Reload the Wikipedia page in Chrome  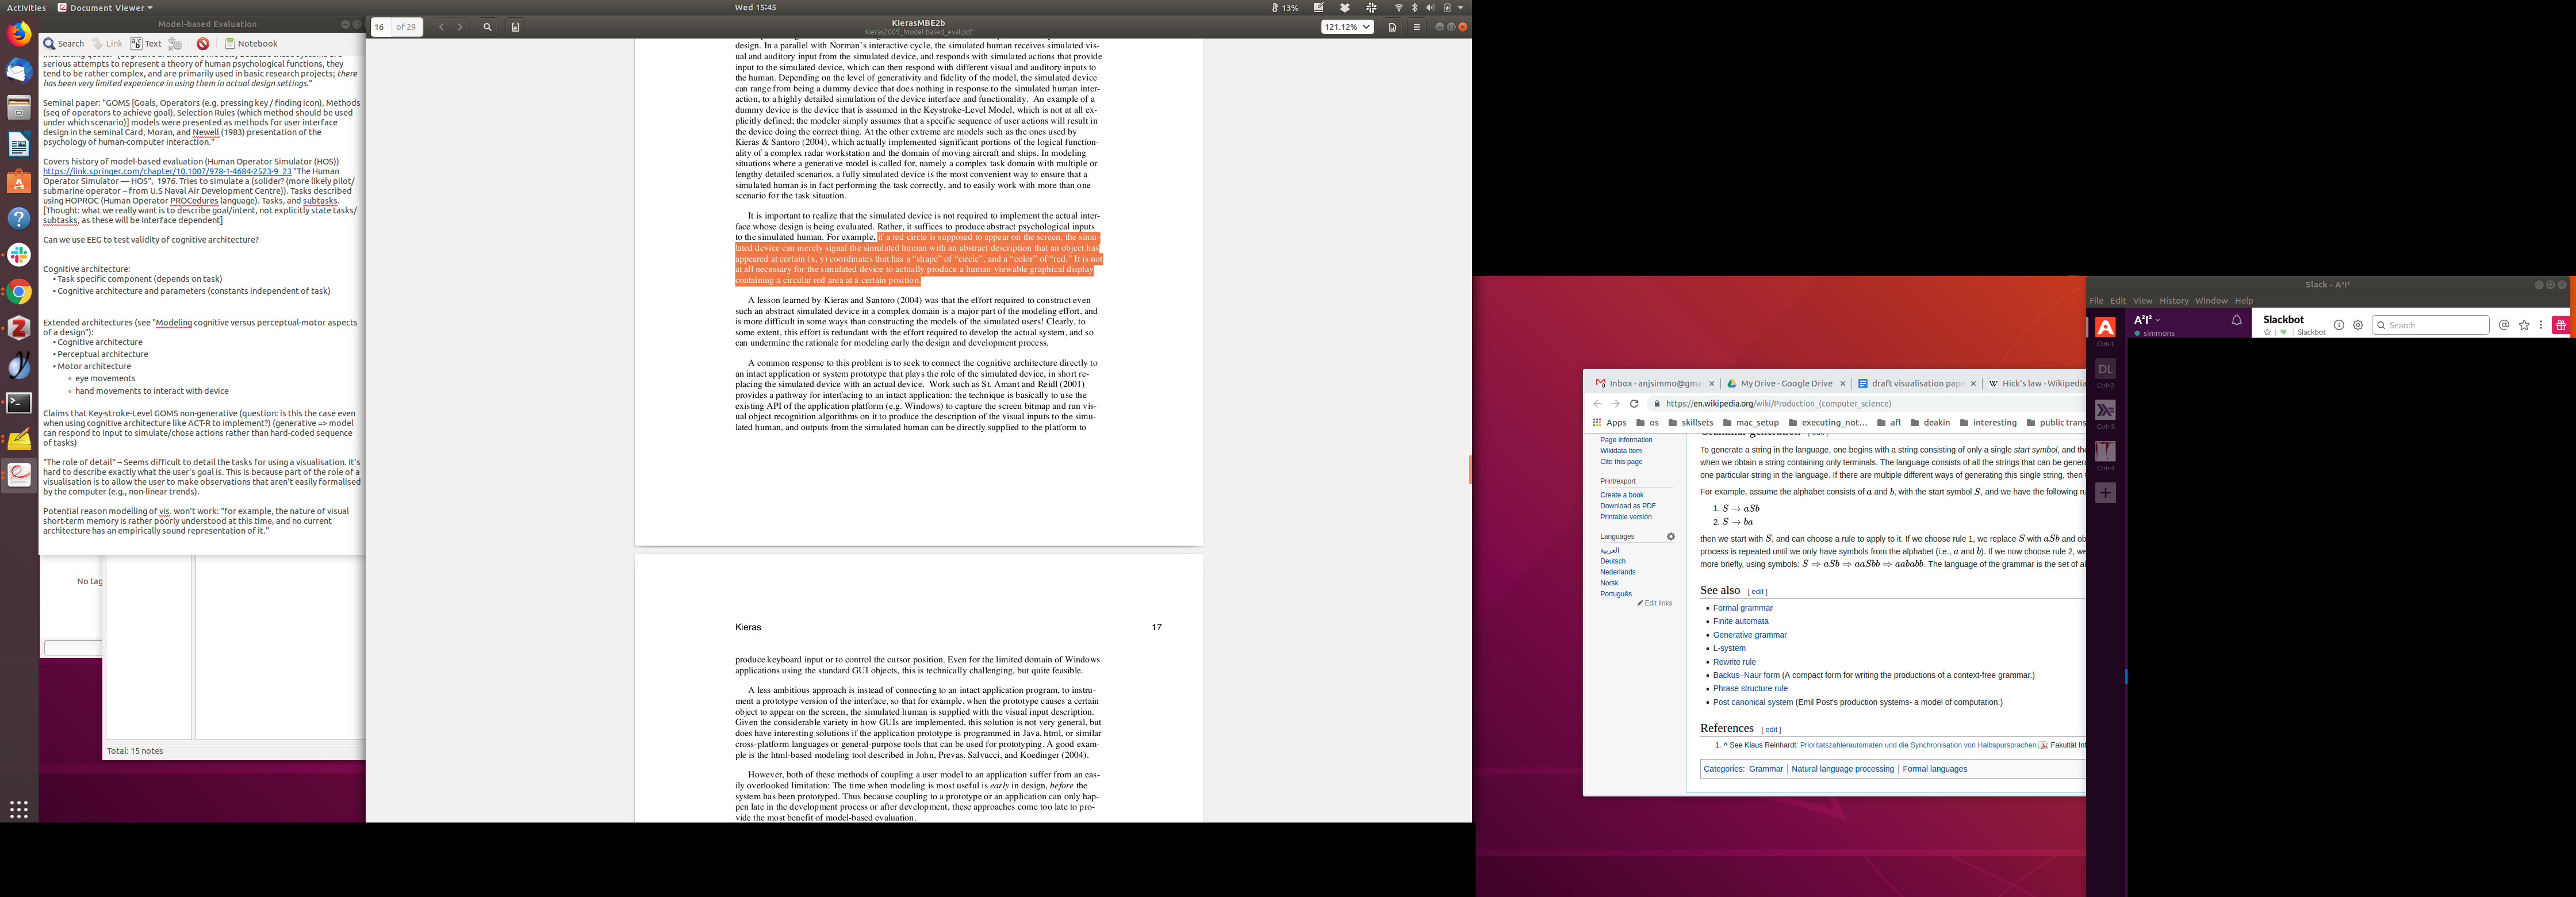click(x=1634, y=404)
